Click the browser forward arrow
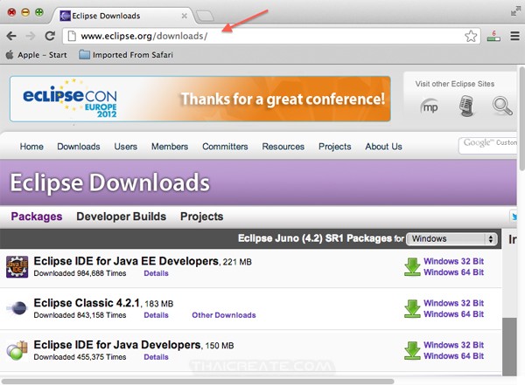This screenshot has height=385, width=525. (31, 36)
